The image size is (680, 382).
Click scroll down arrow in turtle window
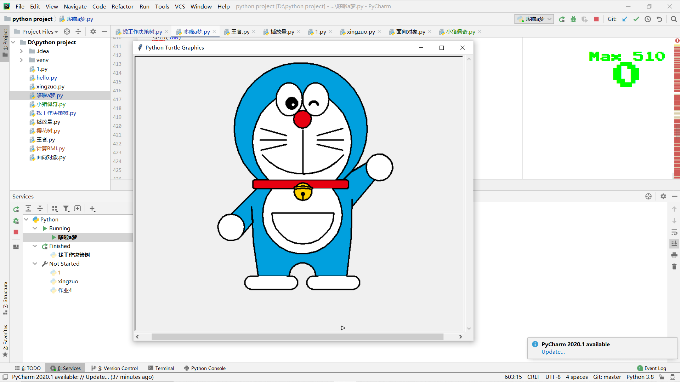pyautogui.click(x=469, y=328)
